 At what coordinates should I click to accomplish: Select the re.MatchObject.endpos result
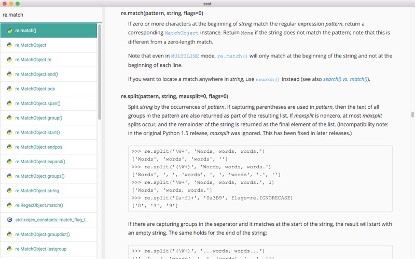pos(49,147)
